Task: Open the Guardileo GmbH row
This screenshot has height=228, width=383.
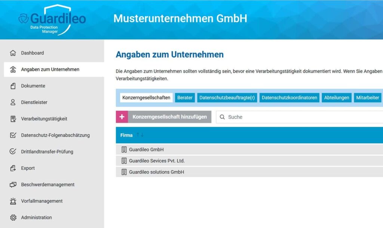Action: [x=249, y=150]
